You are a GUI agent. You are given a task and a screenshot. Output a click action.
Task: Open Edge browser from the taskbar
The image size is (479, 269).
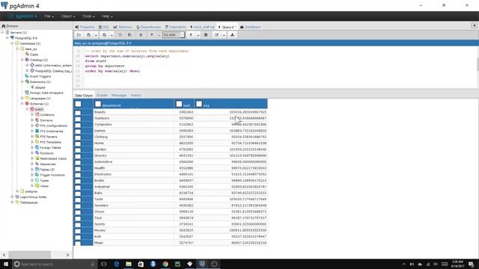pos(117,264)
